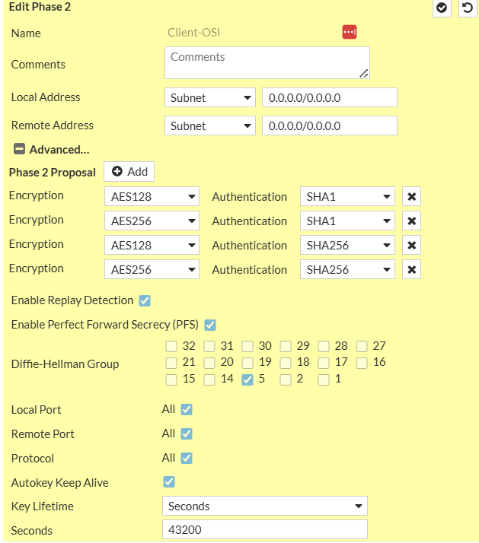Click into the Comments text area
Image resolution: width=479 pixels, height=543 pixels.
[x=267, y=62]
